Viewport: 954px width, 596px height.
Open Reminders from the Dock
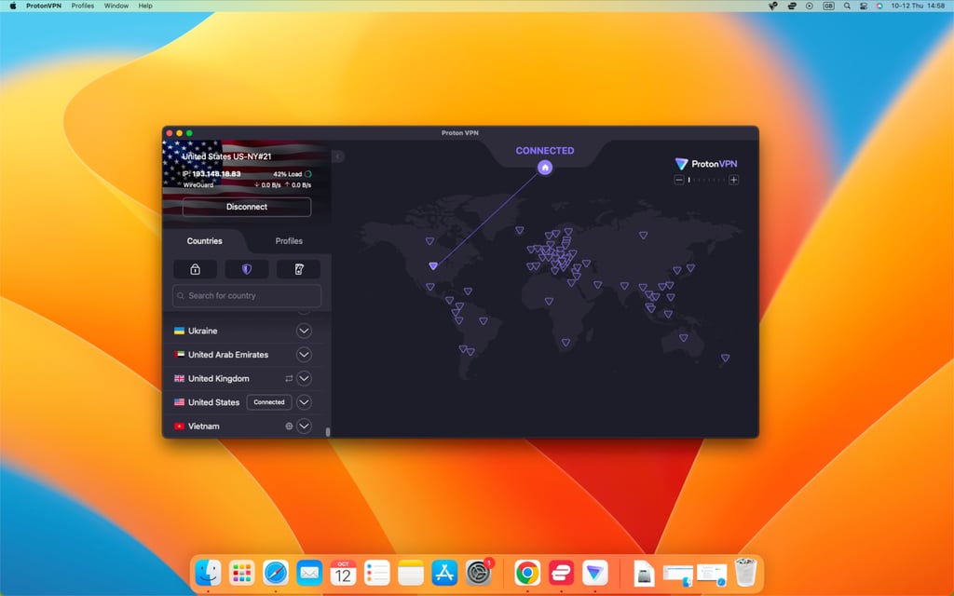(x=377, y=573)
